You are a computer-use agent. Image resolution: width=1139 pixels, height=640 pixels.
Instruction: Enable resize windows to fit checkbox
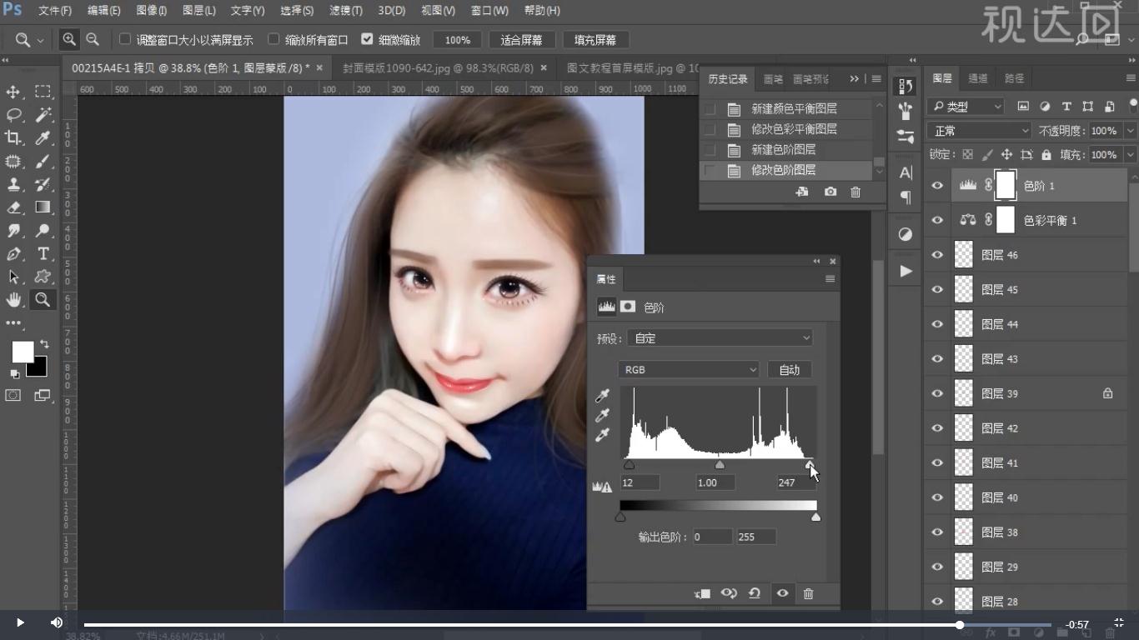[125, 39]
